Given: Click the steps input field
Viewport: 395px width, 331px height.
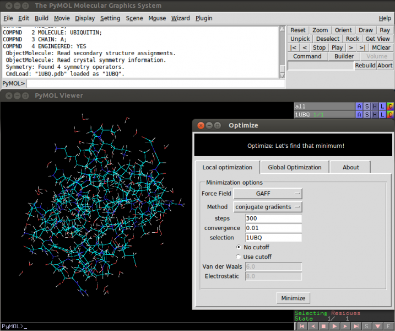Looking at the screenshot, I should pyautogui.click(x=273, y=218).
